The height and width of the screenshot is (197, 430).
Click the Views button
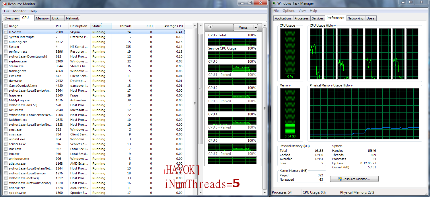click(x=243, y=27)
